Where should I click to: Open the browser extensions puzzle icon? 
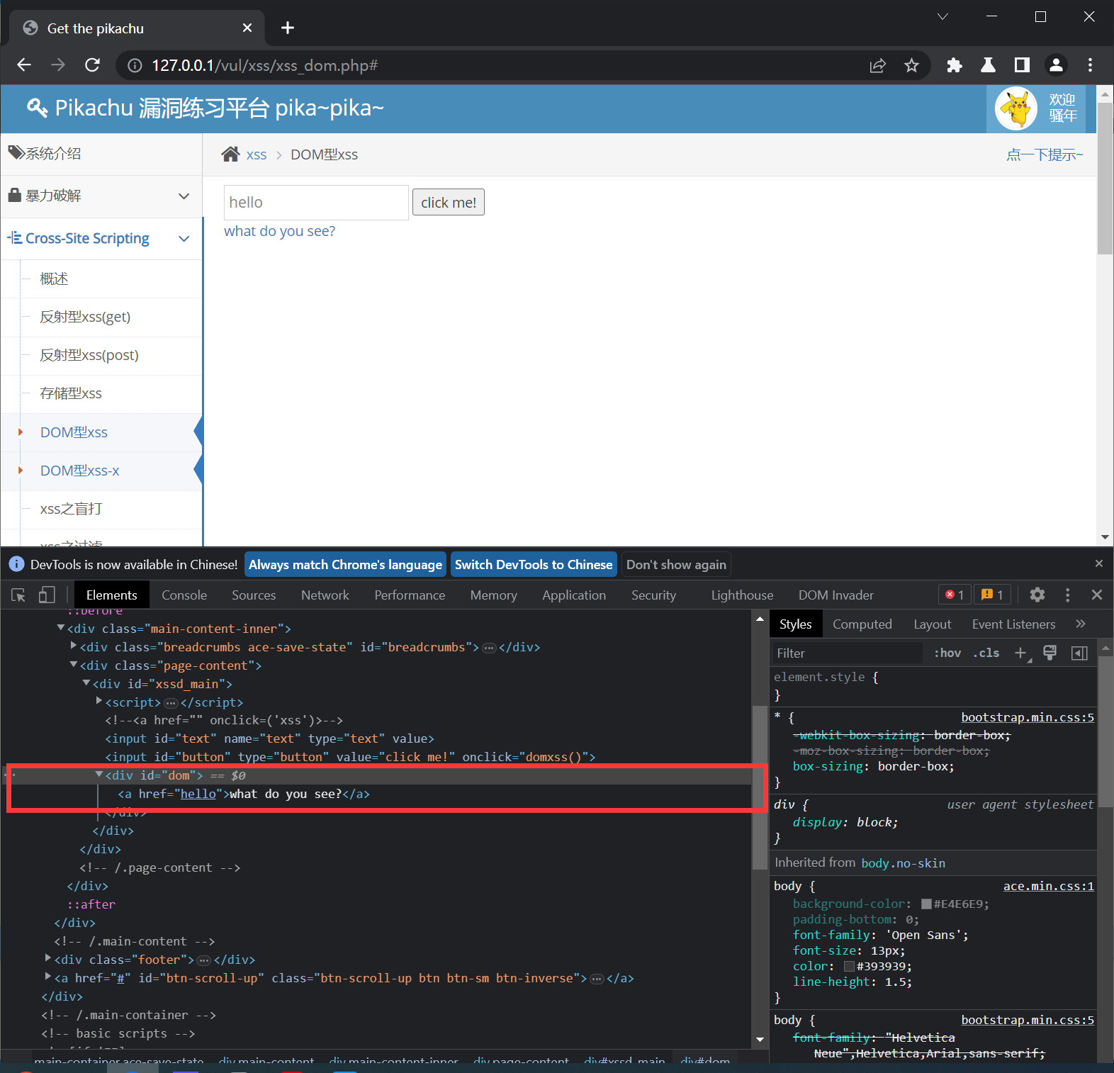pos(954,66)
